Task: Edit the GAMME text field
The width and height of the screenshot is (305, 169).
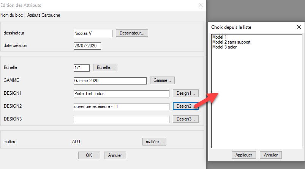Action: (x=110, y=81)
